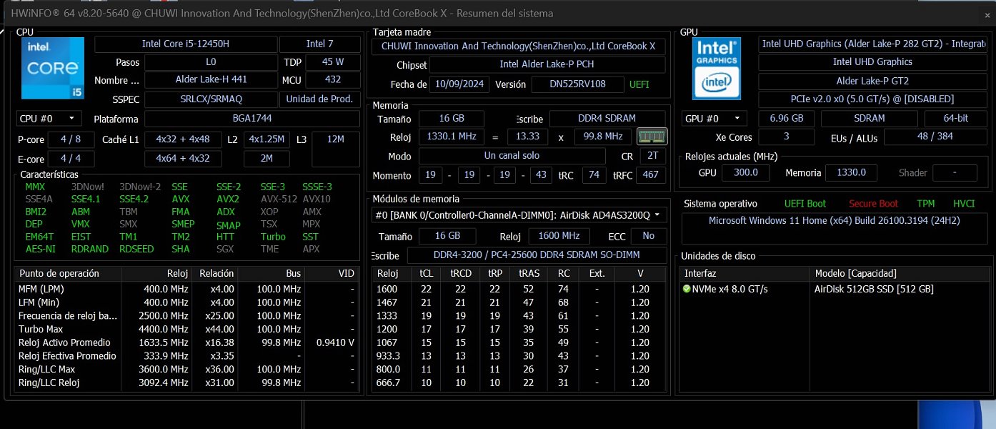Click the PCIe v2.0 x0 DISABLED field

[x=872, y=99]
